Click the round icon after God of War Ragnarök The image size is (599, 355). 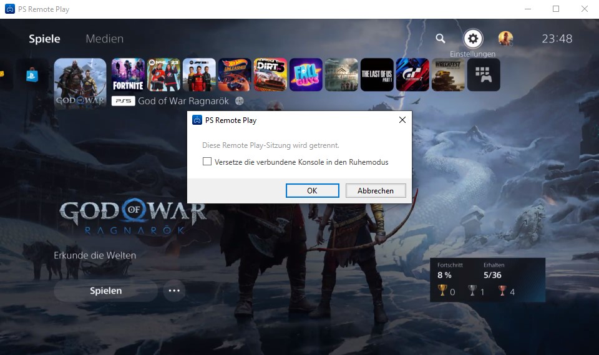coord(240,101)
